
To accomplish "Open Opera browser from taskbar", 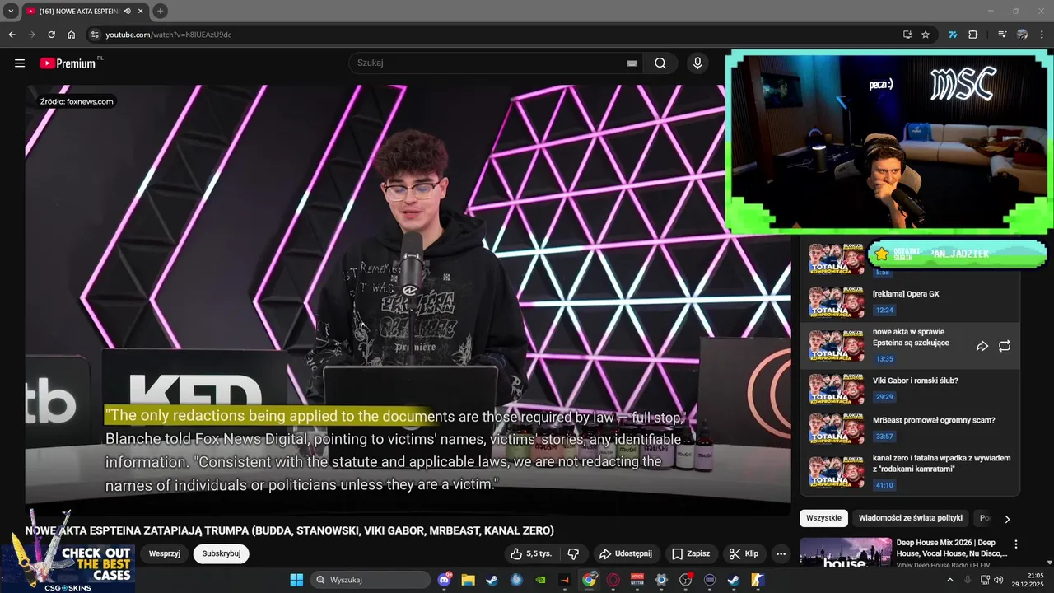I will 613,580.
